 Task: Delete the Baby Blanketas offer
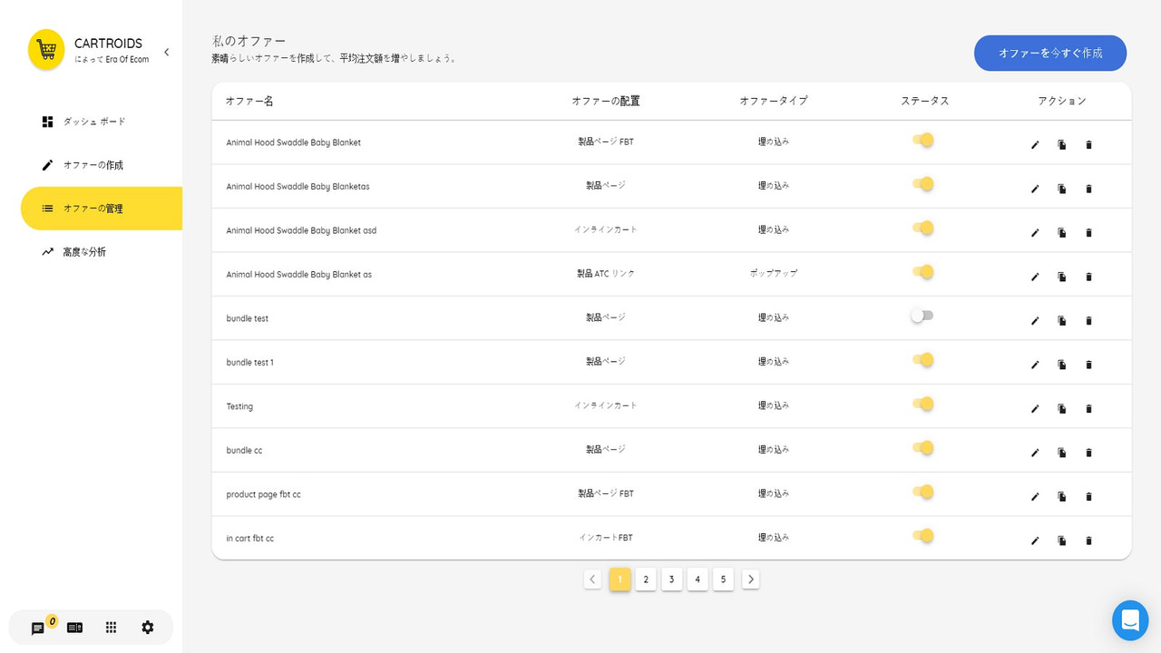pos(1089,189)
